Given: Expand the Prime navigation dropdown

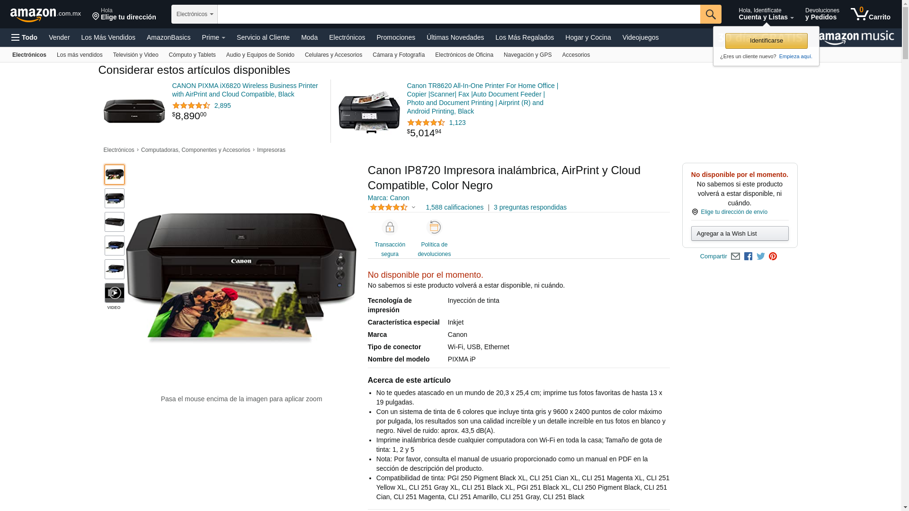Looking at the screenshot, I should (214, 37).
